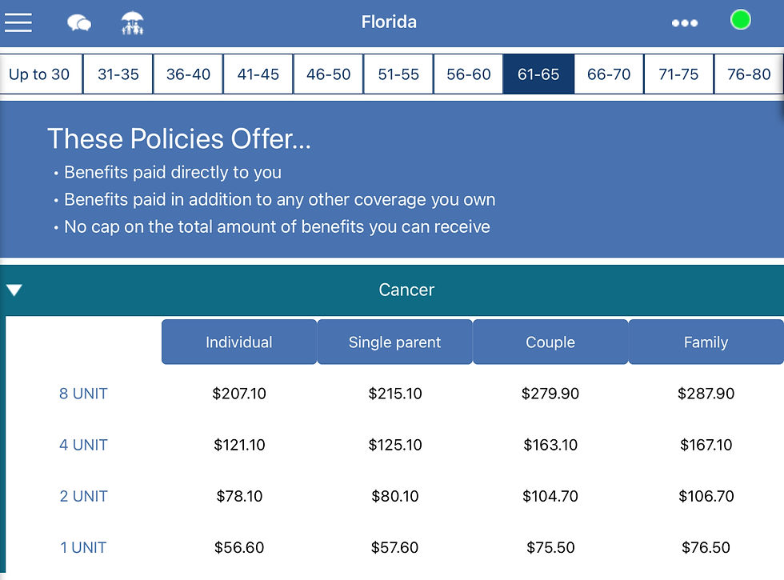Choose the Couple coverage button

click(x=550, y=342)
